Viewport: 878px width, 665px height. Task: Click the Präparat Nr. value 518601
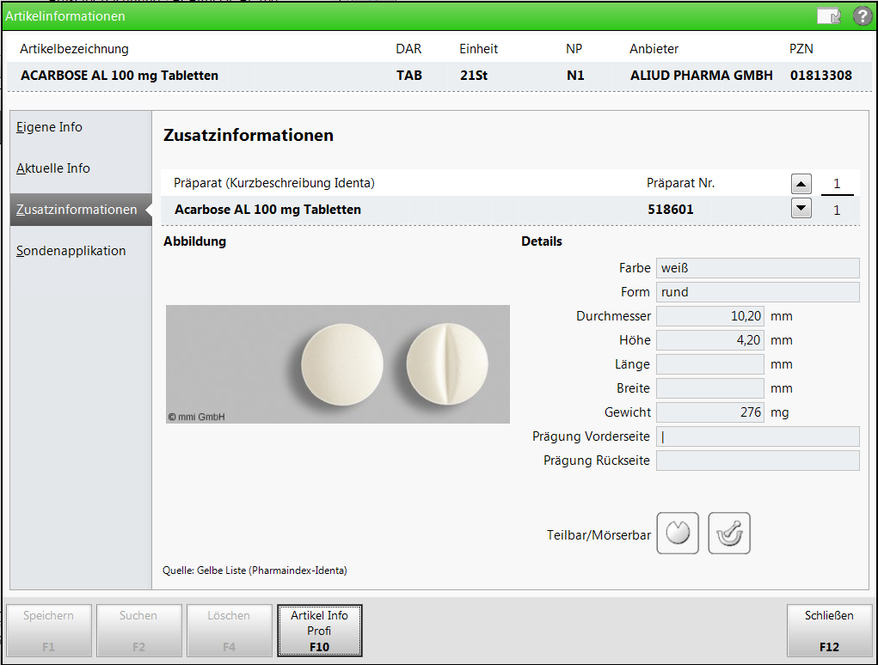pos(670,210)
